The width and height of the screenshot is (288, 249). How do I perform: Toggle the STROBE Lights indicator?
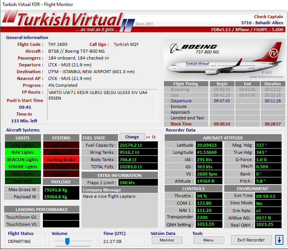coord(23,167)
